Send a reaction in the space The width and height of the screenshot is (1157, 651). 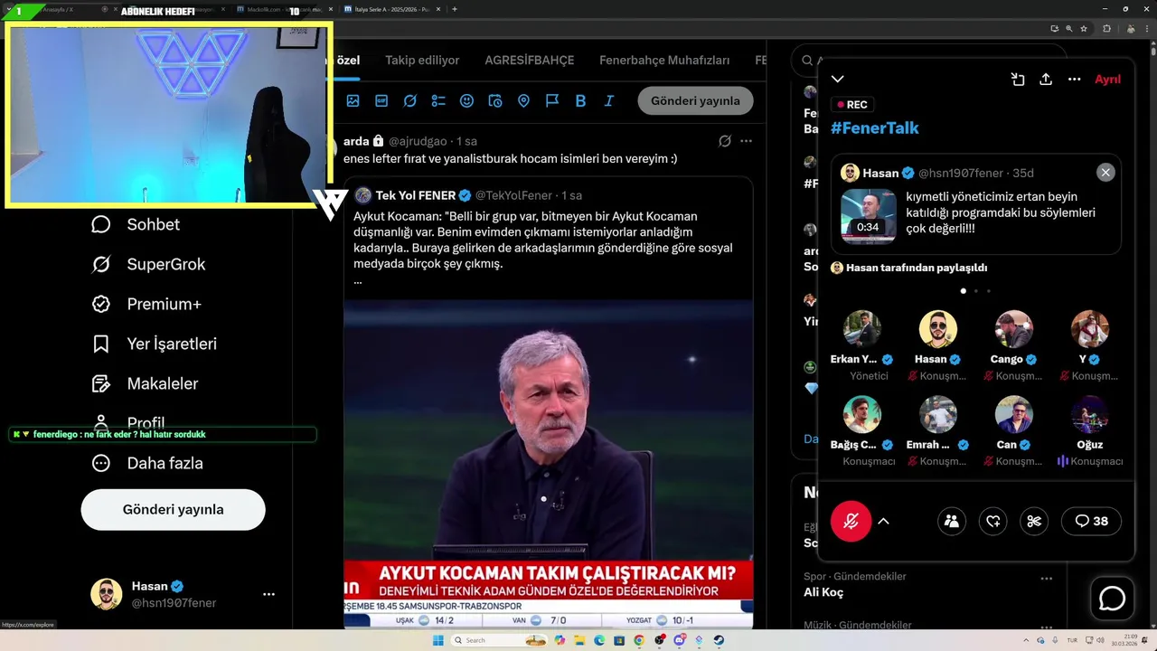tap(992, 521)
